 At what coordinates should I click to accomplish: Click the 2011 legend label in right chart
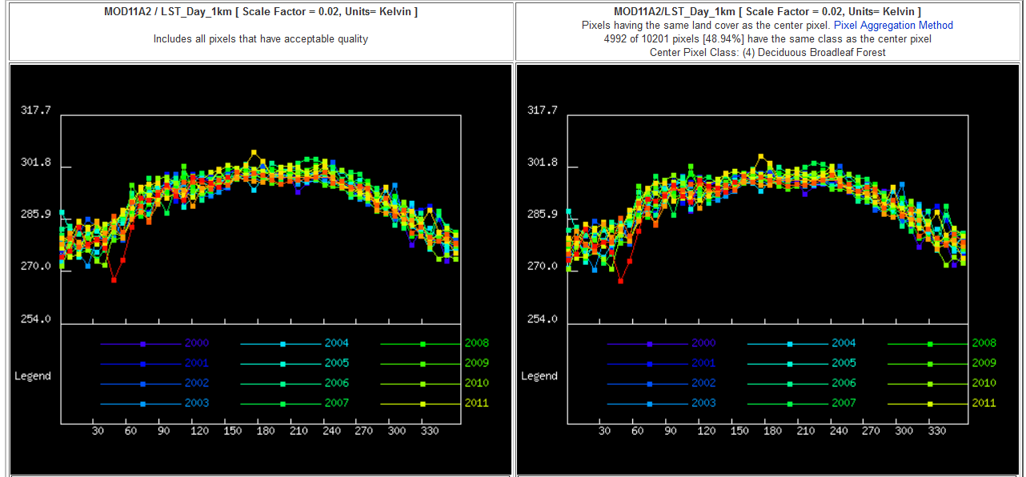click(984, 403)
